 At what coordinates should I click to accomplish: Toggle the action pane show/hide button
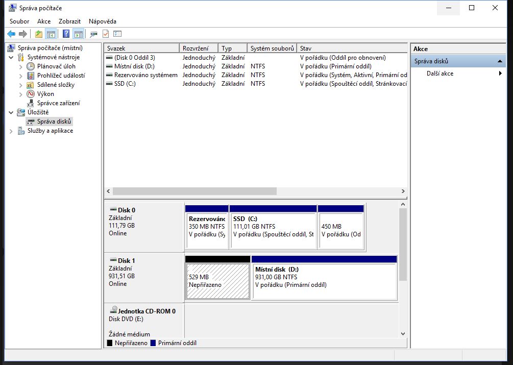coord(78,34)
